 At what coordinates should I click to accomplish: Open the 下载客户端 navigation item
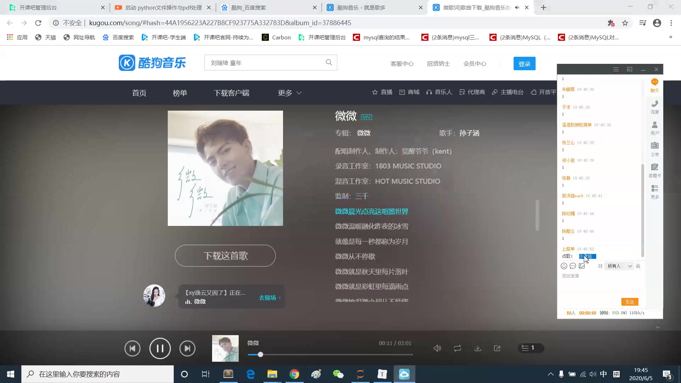(231, 93)
